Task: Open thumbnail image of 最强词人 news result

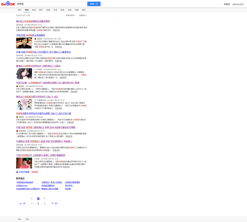Action: pyautogui.click(x=24, y=73)
